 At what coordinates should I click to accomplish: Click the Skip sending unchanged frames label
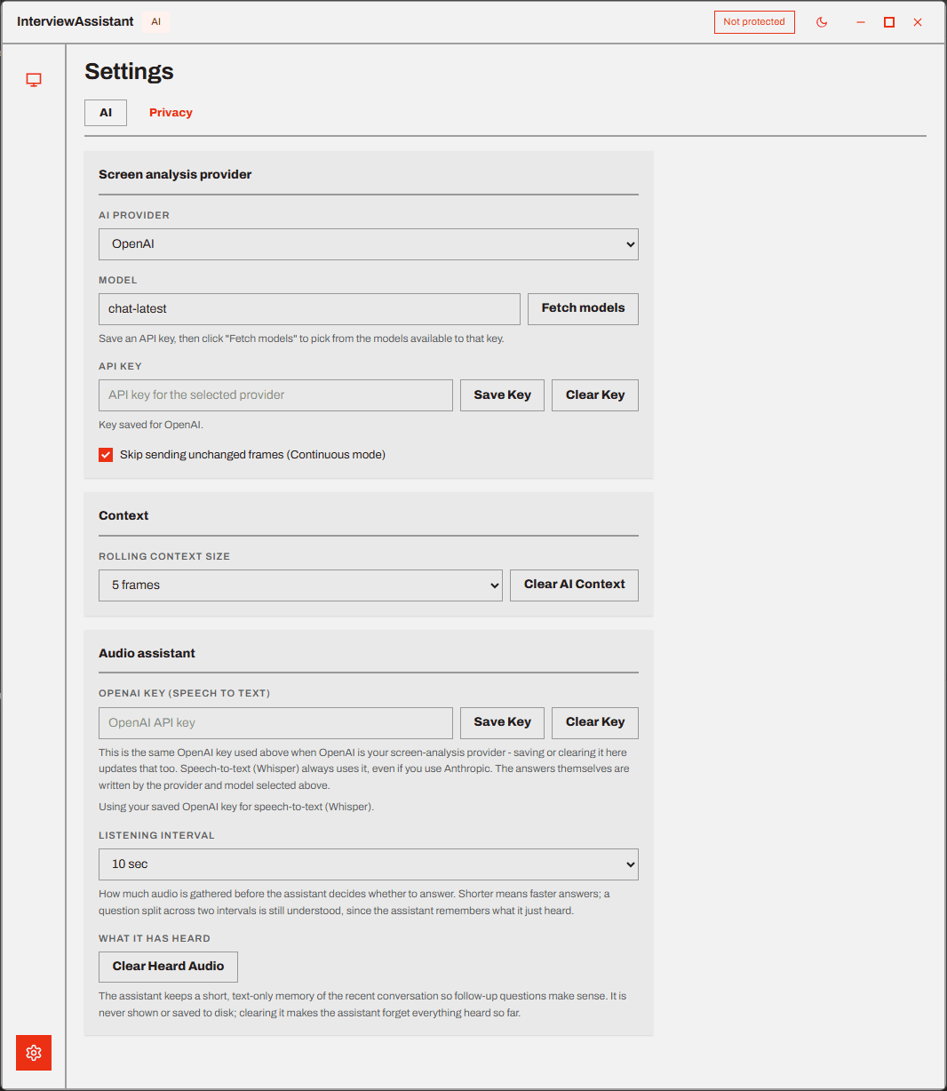(252, 455)
